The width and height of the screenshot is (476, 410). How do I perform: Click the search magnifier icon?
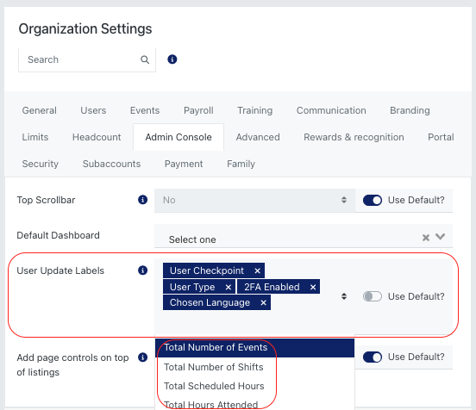click(145, 59)
